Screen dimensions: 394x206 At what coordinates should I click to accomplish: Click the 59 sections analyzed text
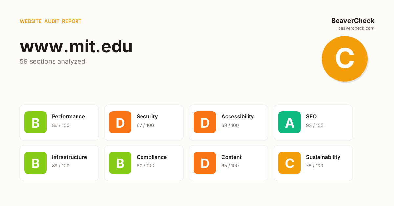pos(53,61)
